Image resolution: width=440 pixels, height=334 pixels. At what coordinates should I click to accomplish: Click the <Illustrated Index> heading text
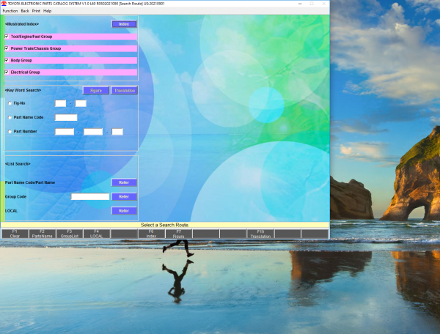coord(22,24)
